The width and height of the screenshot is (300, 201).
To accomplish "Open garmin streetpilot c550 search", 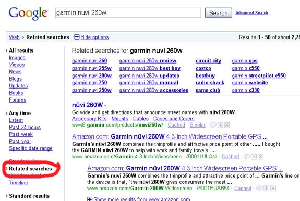I will (x=259, y=76).
